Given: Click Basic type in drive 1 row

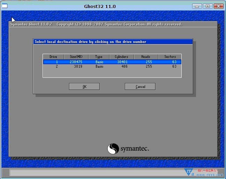Looking at the screenshot, I should pyautogui.click(x=99, y=62).
